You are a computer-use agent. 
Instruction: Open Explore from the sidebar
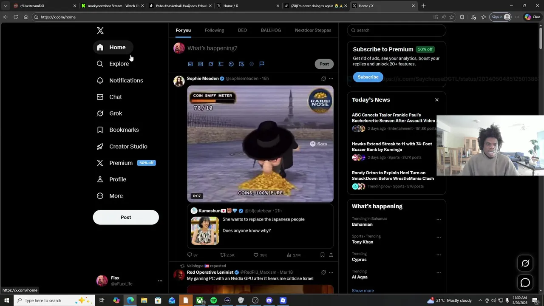coord(113,64)
